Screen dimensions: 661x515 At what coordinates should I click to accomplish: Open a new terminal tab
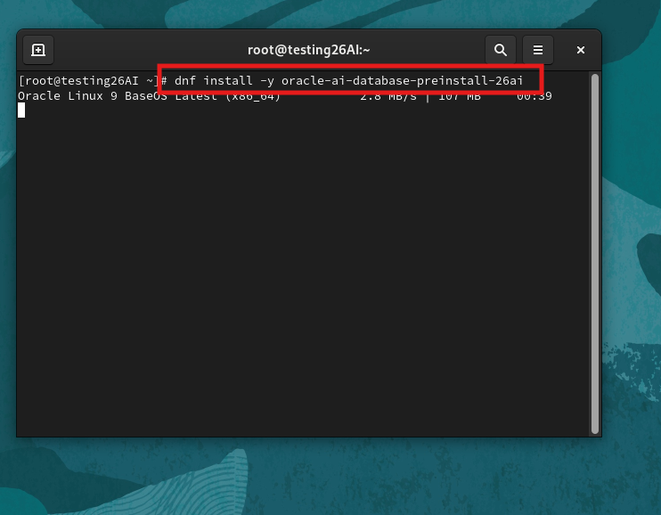pos(38,50)
